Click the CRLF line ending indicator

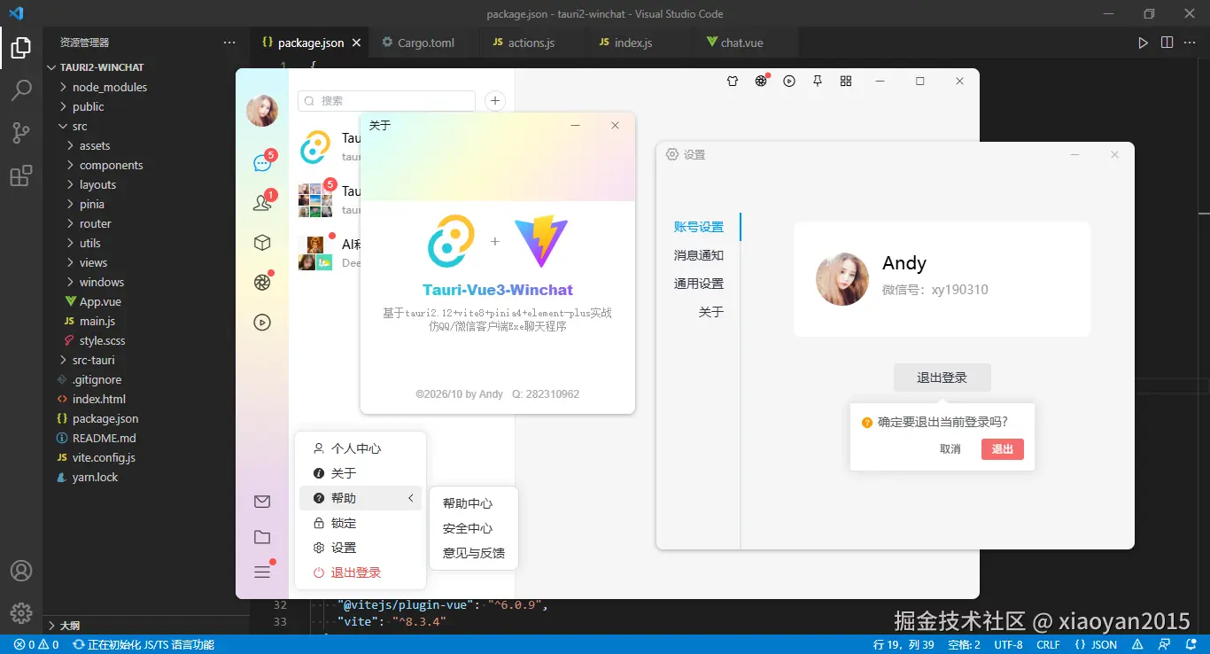[1048, 645]
